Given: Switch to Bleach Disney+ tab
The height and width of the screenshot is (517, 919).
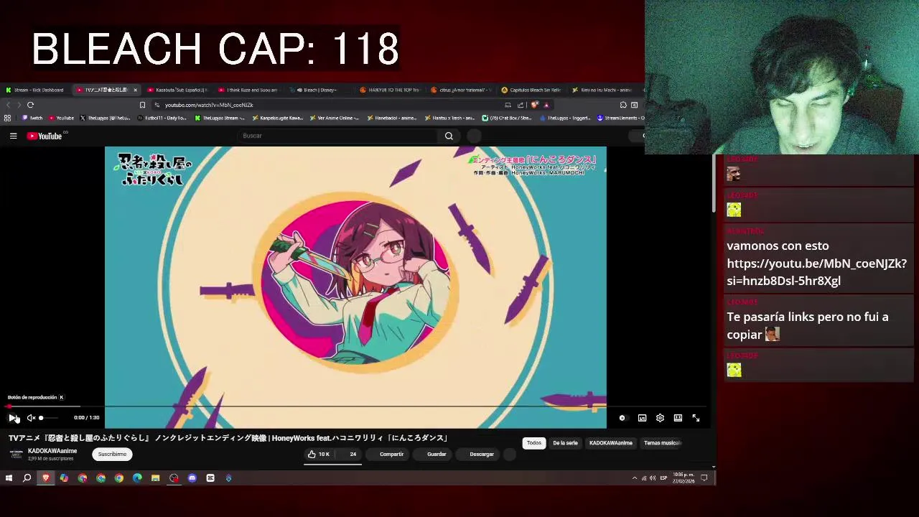Looking at the screenshot, I should click(319, 90).
